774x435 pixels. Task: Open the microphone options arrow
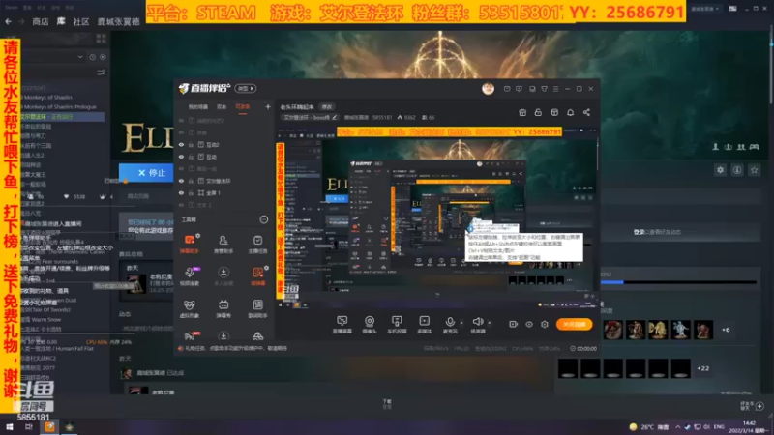pos(461,323)
